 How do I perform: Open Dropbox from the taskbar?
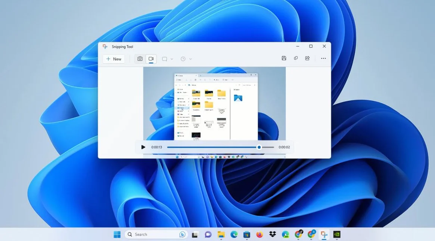tap(273, 235)
